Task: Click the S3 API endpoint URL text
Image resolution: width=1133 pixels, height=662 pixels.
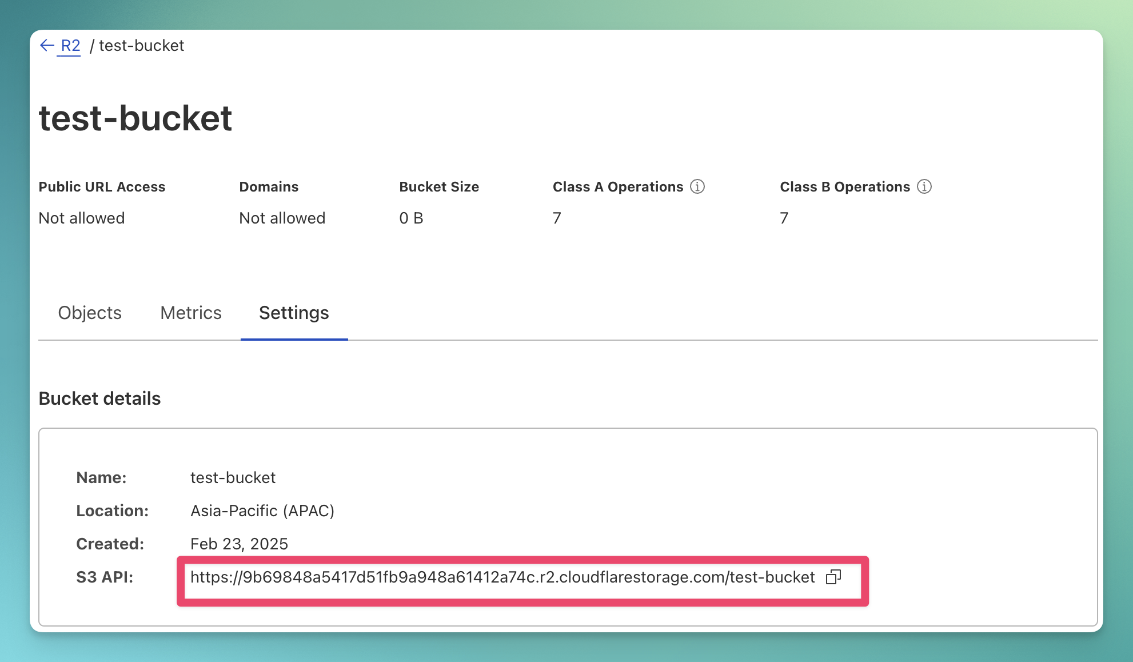Action: pos(502,577)
